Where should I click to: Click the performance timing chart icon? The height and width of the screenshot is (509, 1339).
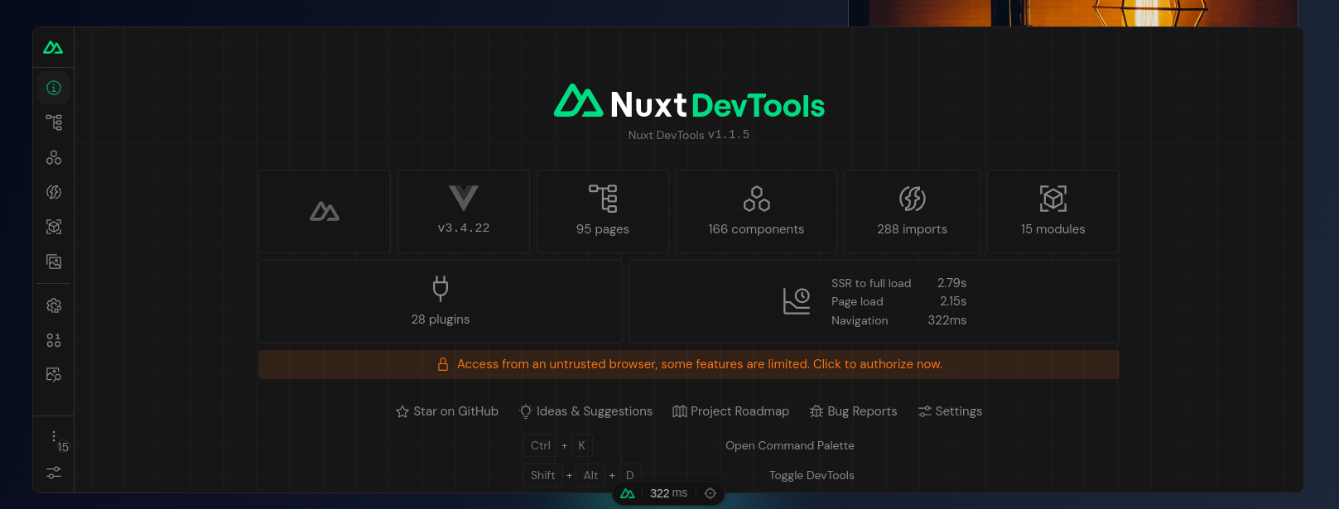797,301
